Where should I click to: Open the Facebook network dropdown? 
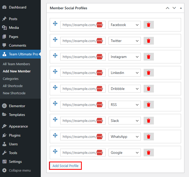(x=124, y=25)
